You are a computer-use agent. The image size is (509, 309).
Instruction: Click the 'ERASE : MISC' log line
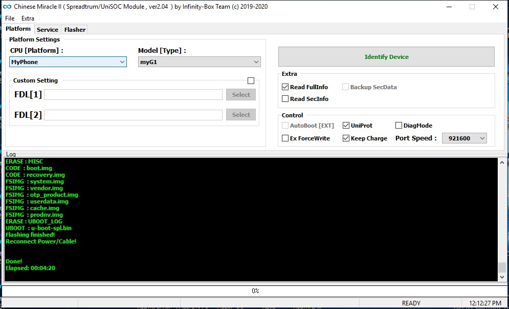(25, 161)
